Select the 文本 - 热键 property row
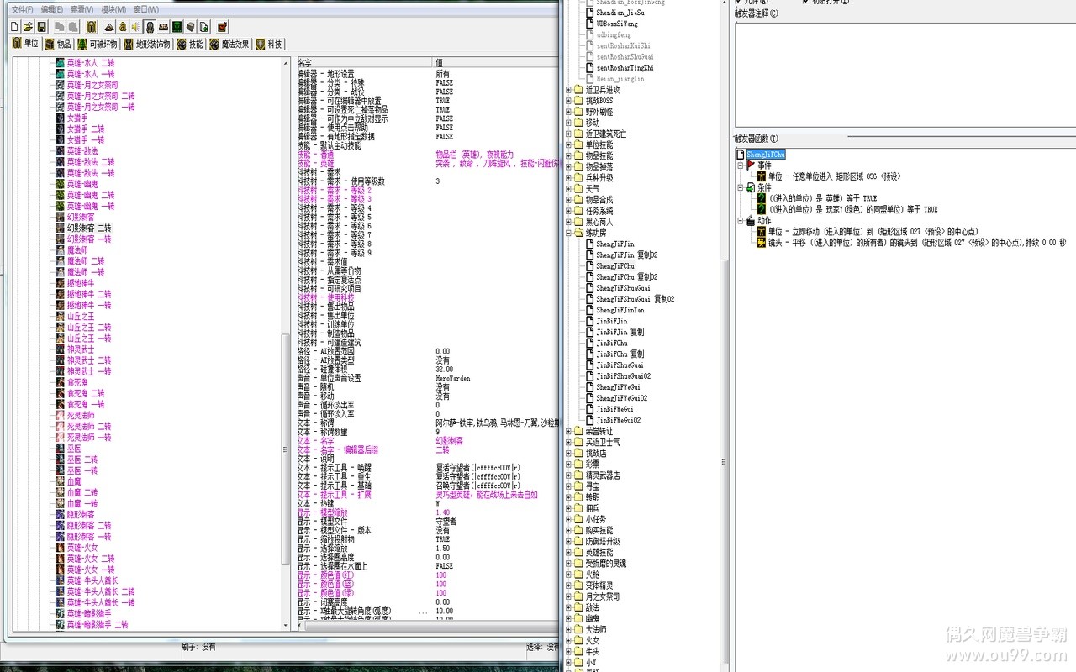 pyautogui.click(x=429, y=503)
